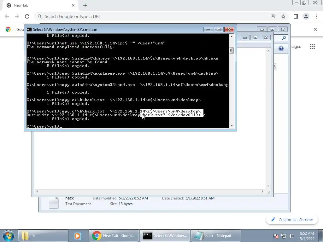Open Google apps grid
The width and height of the screenshot is (323, 242).
tap(312, 47)
